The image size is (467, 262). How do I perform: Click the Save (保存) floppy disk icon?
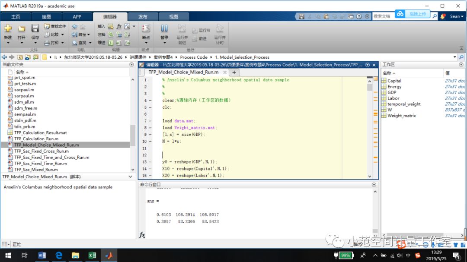point(35,28)
